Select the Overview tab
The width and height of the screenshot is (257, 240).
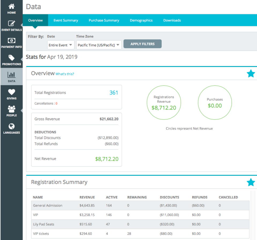coord(35,20)
